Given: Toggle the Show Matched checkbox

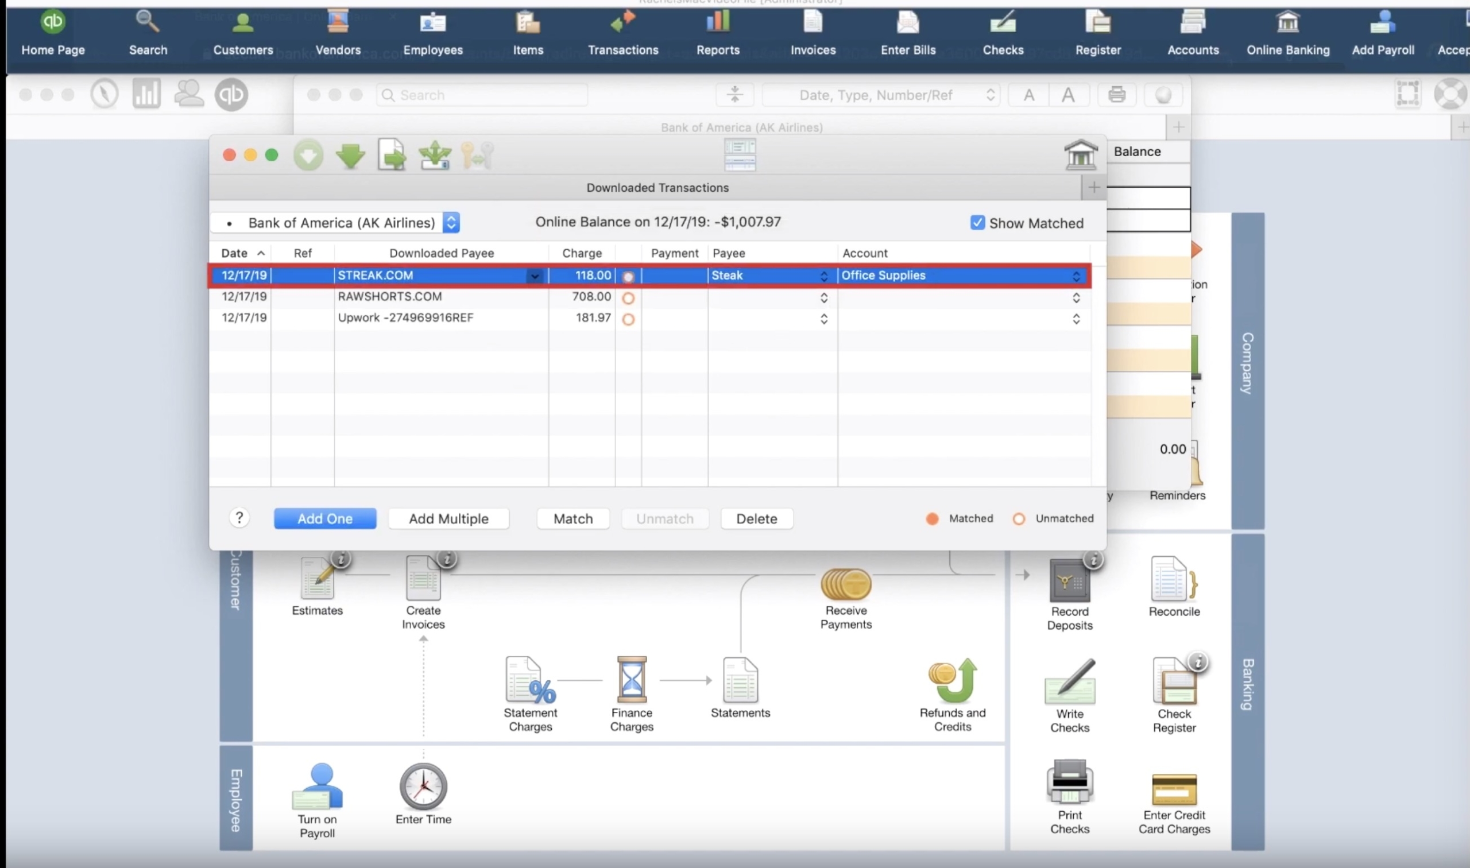Looking at the screenshot, I should click(x=977, y=223).
